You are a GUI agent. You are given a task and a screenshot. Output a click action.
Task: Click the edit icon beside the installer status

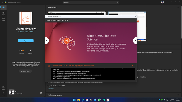click(49, 66)
